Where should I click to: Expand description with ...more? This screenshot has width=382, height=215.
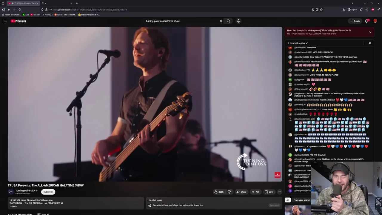pyautogui.click(x=13, y=206)
